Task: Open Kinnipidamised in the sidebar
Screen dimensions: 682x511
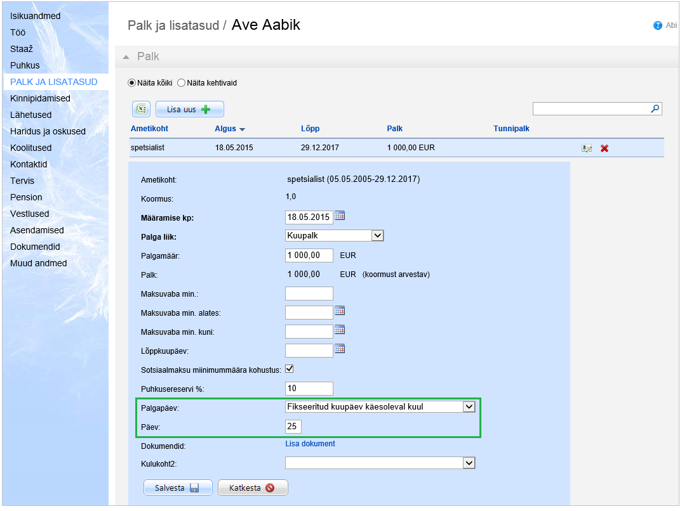Action: point(40,98)
